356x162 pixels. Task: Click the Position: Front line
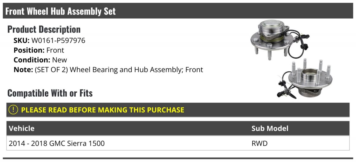point(39,50)
